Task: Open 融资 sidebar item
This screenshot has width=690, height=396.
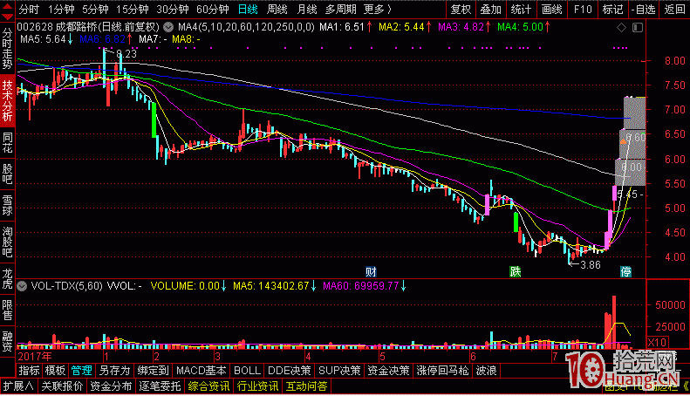Action: (x=7, y=341)
